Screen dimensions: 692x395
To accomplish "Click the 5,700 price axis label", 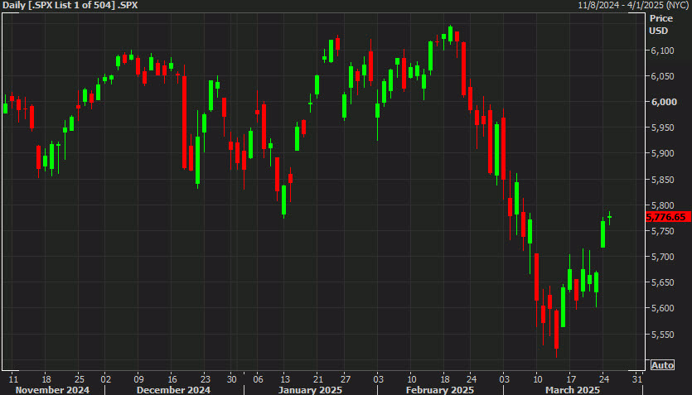I will 663,257.
